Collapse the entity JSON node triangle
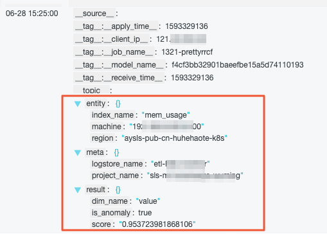 pyautogui.click(x=78, y=104)
